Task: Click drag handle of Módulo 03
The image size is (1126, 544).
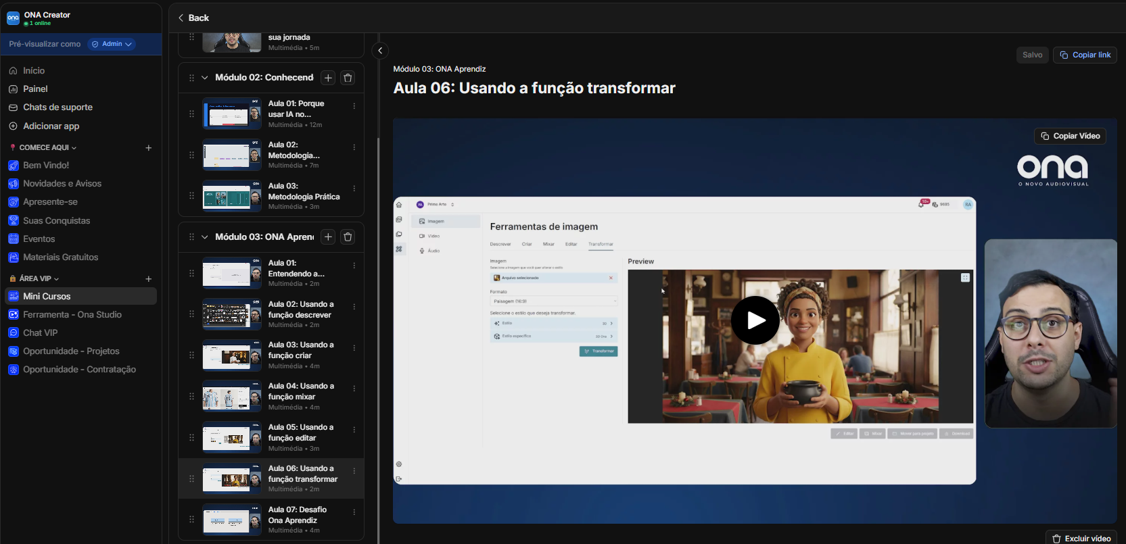Action: (x=191, y=237)
